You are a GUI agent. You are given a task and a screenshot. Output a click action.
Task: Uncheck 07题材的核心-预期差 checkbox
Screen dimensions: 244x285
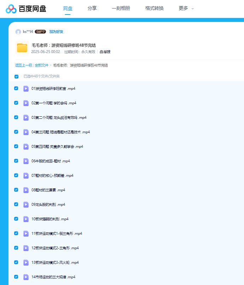click(16, 175)
